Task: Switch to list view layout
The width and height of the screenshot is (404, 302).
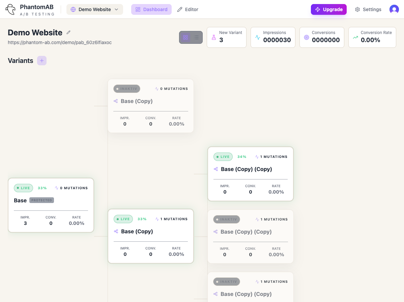Action: point(196,37)
